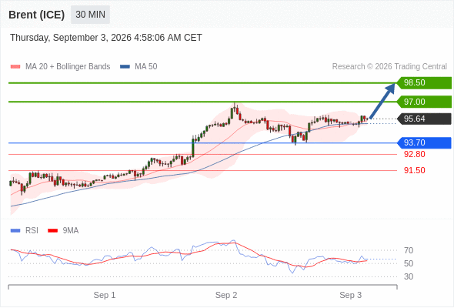This screenshot has width=454, height=308.
Task: Click the MA 20 + Bollinger Bands legend swatch
Action: coord(15,67)
